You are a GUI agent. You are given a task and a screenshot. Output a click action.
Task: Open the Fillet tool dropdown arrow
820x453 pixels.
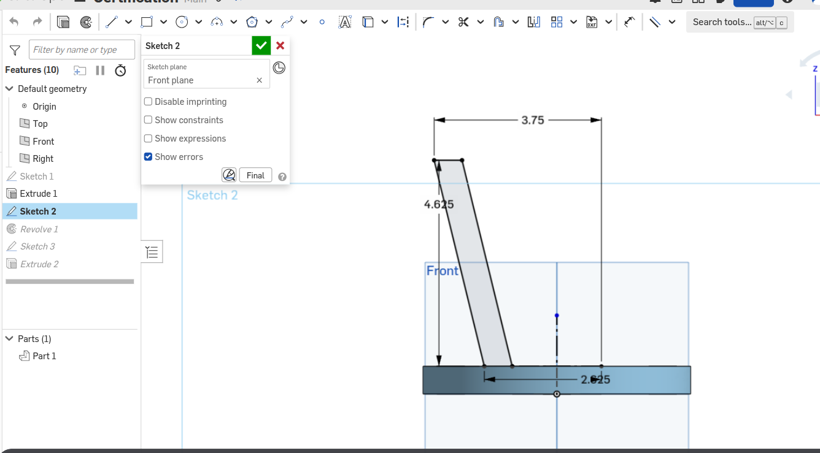pos(445,22)
